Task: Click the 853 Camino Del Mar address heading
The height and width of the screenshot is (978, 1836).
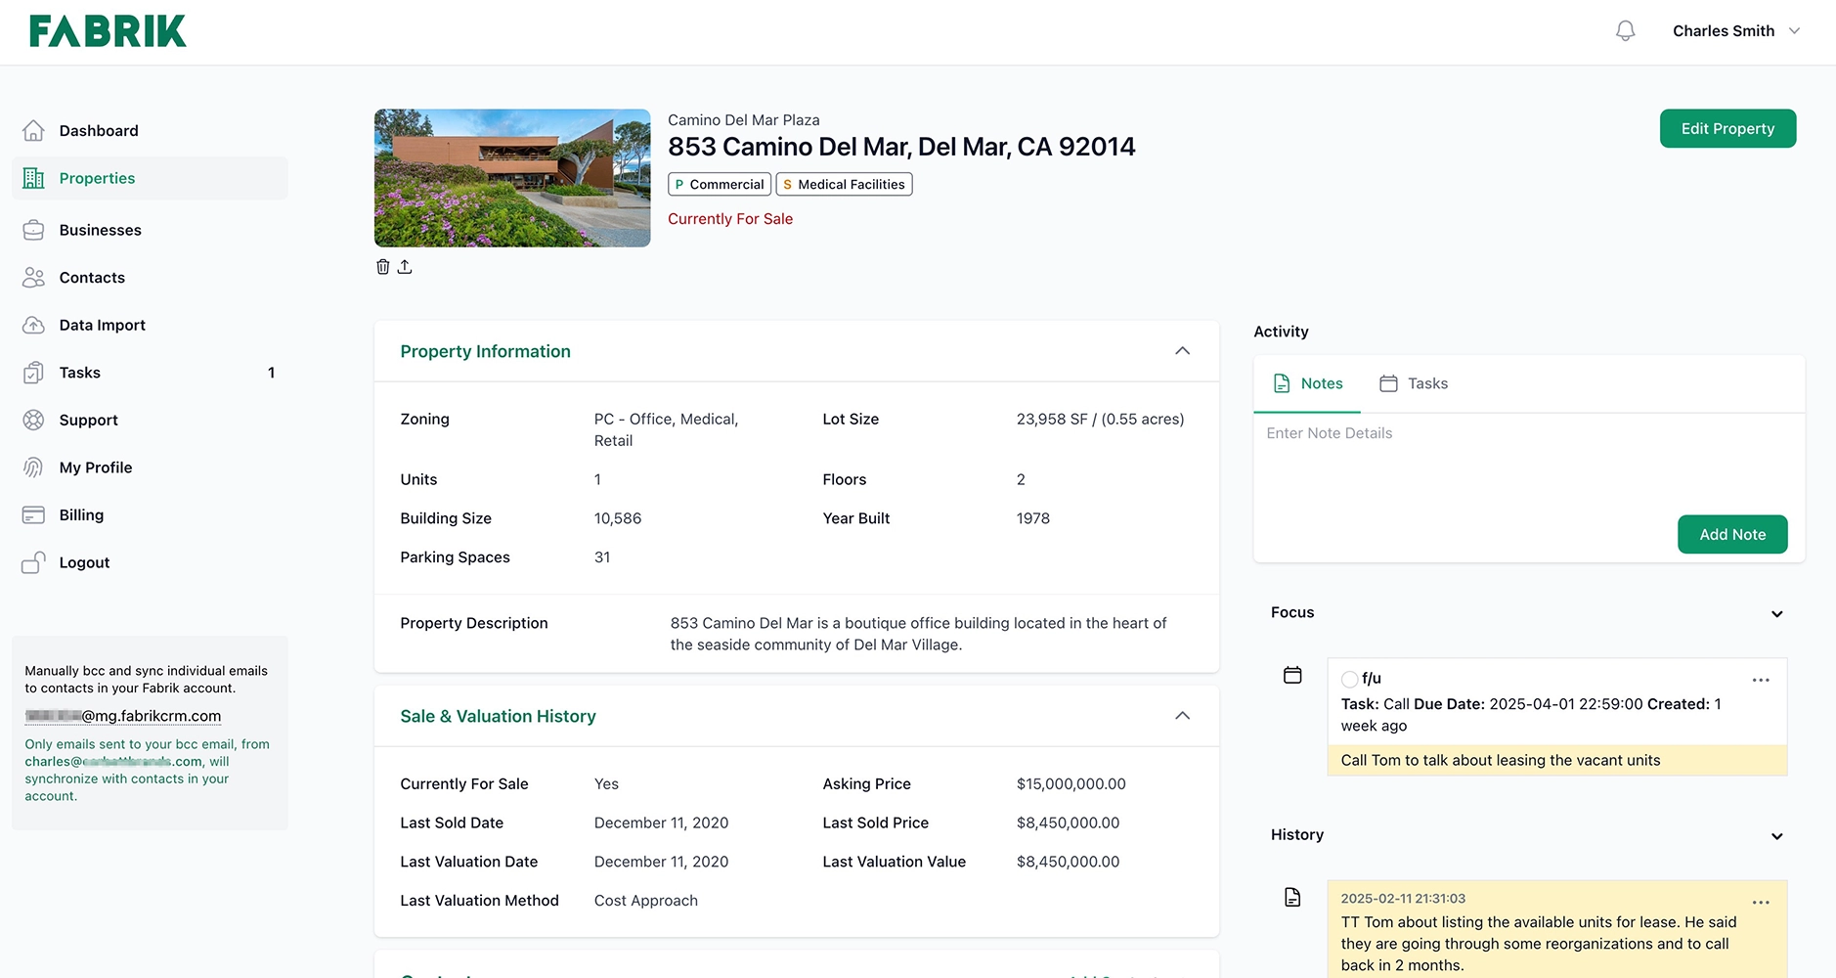Action: 901,147
